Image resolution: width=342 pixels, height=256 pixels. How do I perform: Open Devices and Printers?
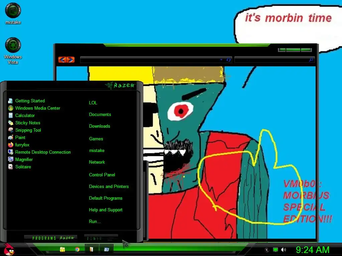click(x=109, y=187)
